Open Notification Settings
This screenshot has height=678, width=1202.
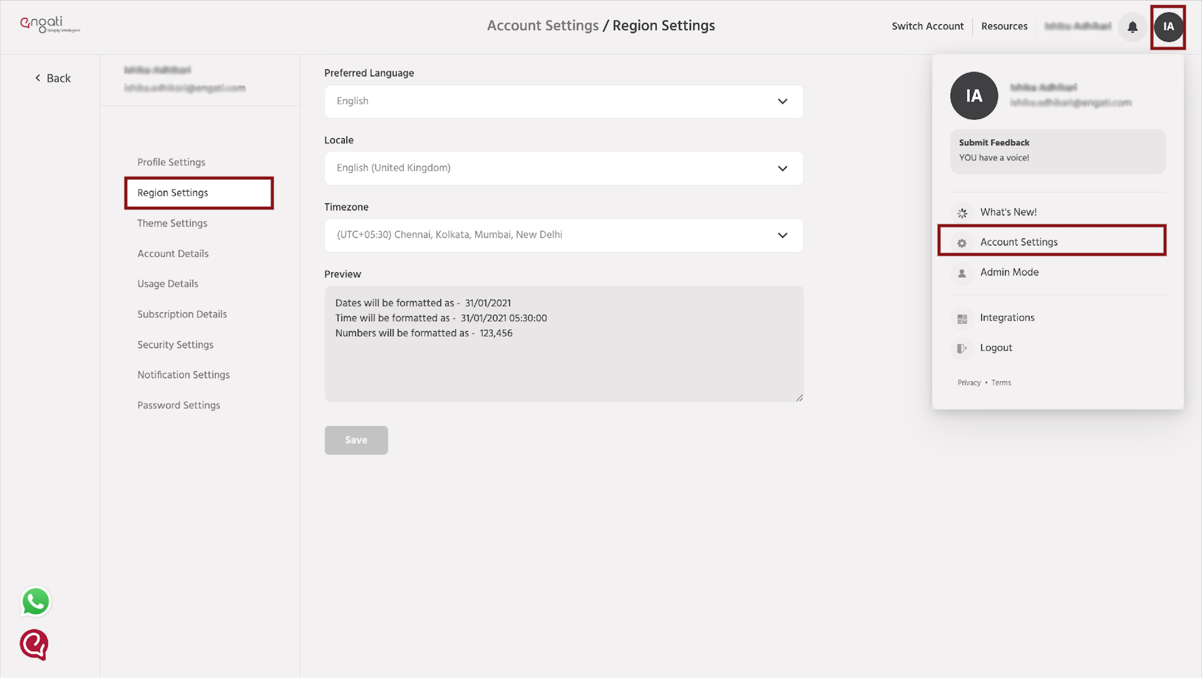[183, 374]
